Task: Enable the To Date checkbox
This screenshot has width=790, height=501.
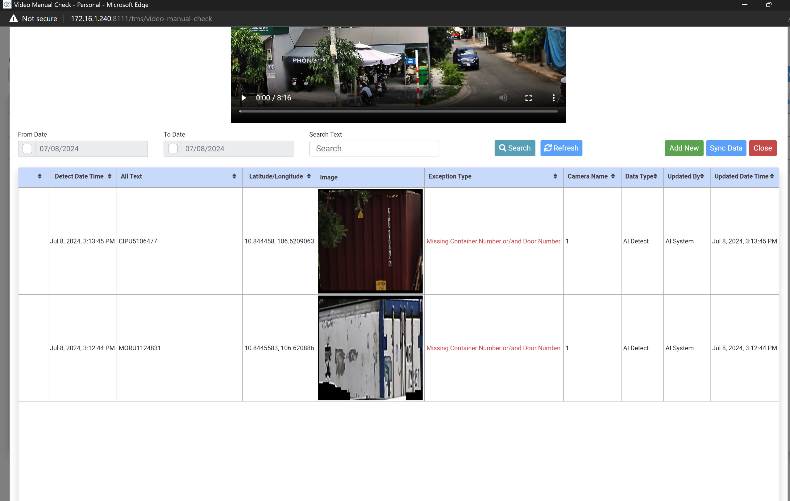Action: tap(173, 149)
